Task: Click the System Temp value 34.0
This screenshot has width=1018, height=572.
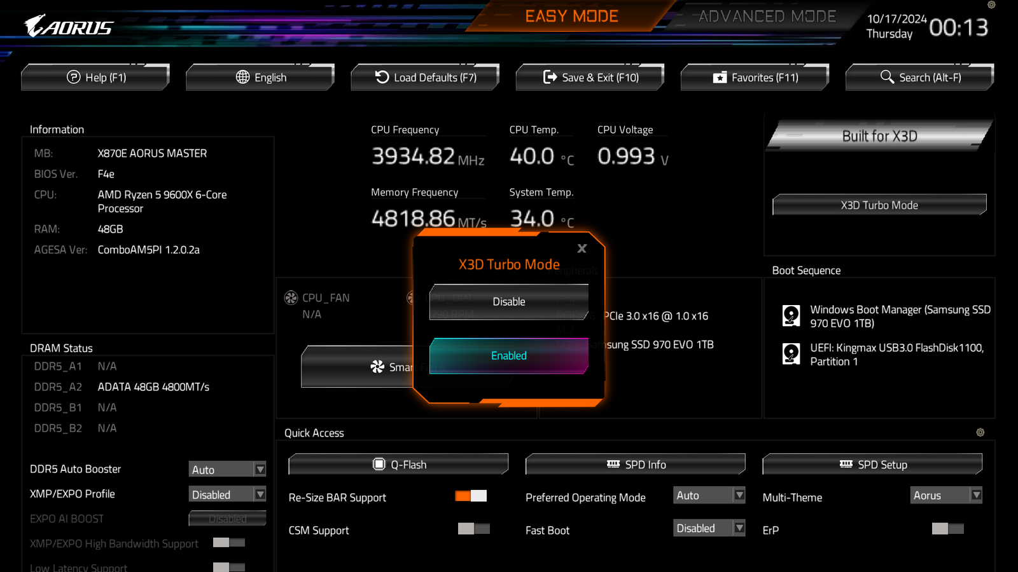Action: pyautogui.click(x=532, y=219)
